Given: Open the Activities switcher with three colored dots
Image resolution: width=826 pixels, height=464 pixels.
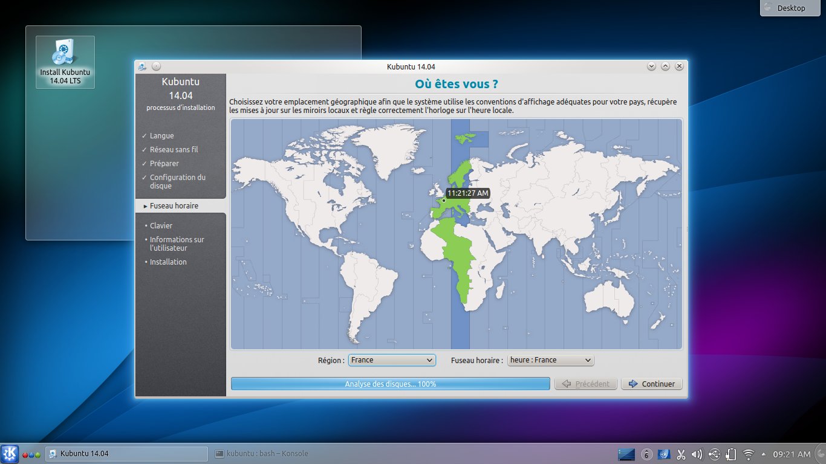Looking at the screenshot, I should tap(31, 454).
